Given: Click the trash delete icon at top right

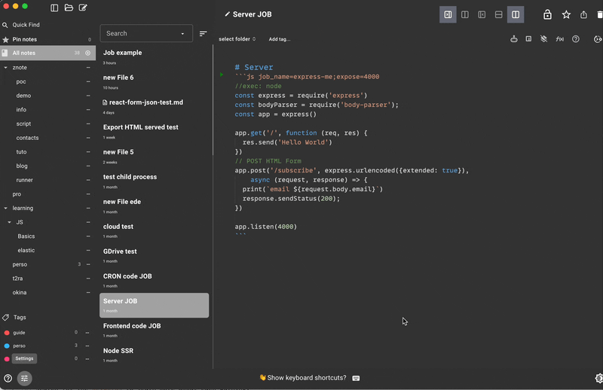Looking at the screenshot, I should click(600, 14).
